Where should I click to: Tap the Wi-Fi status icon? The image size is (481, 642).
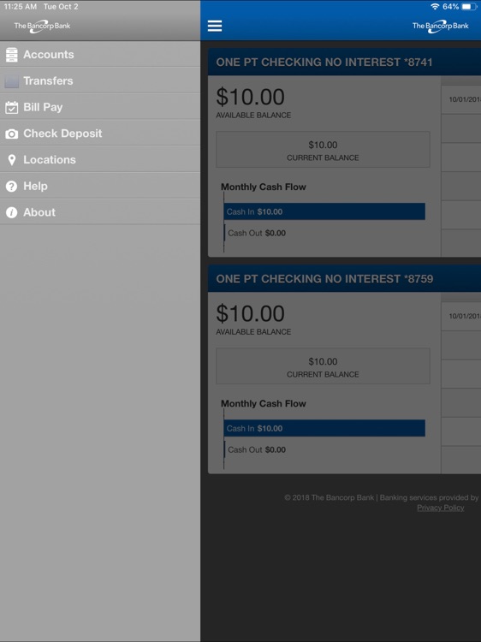coord(435,7)
